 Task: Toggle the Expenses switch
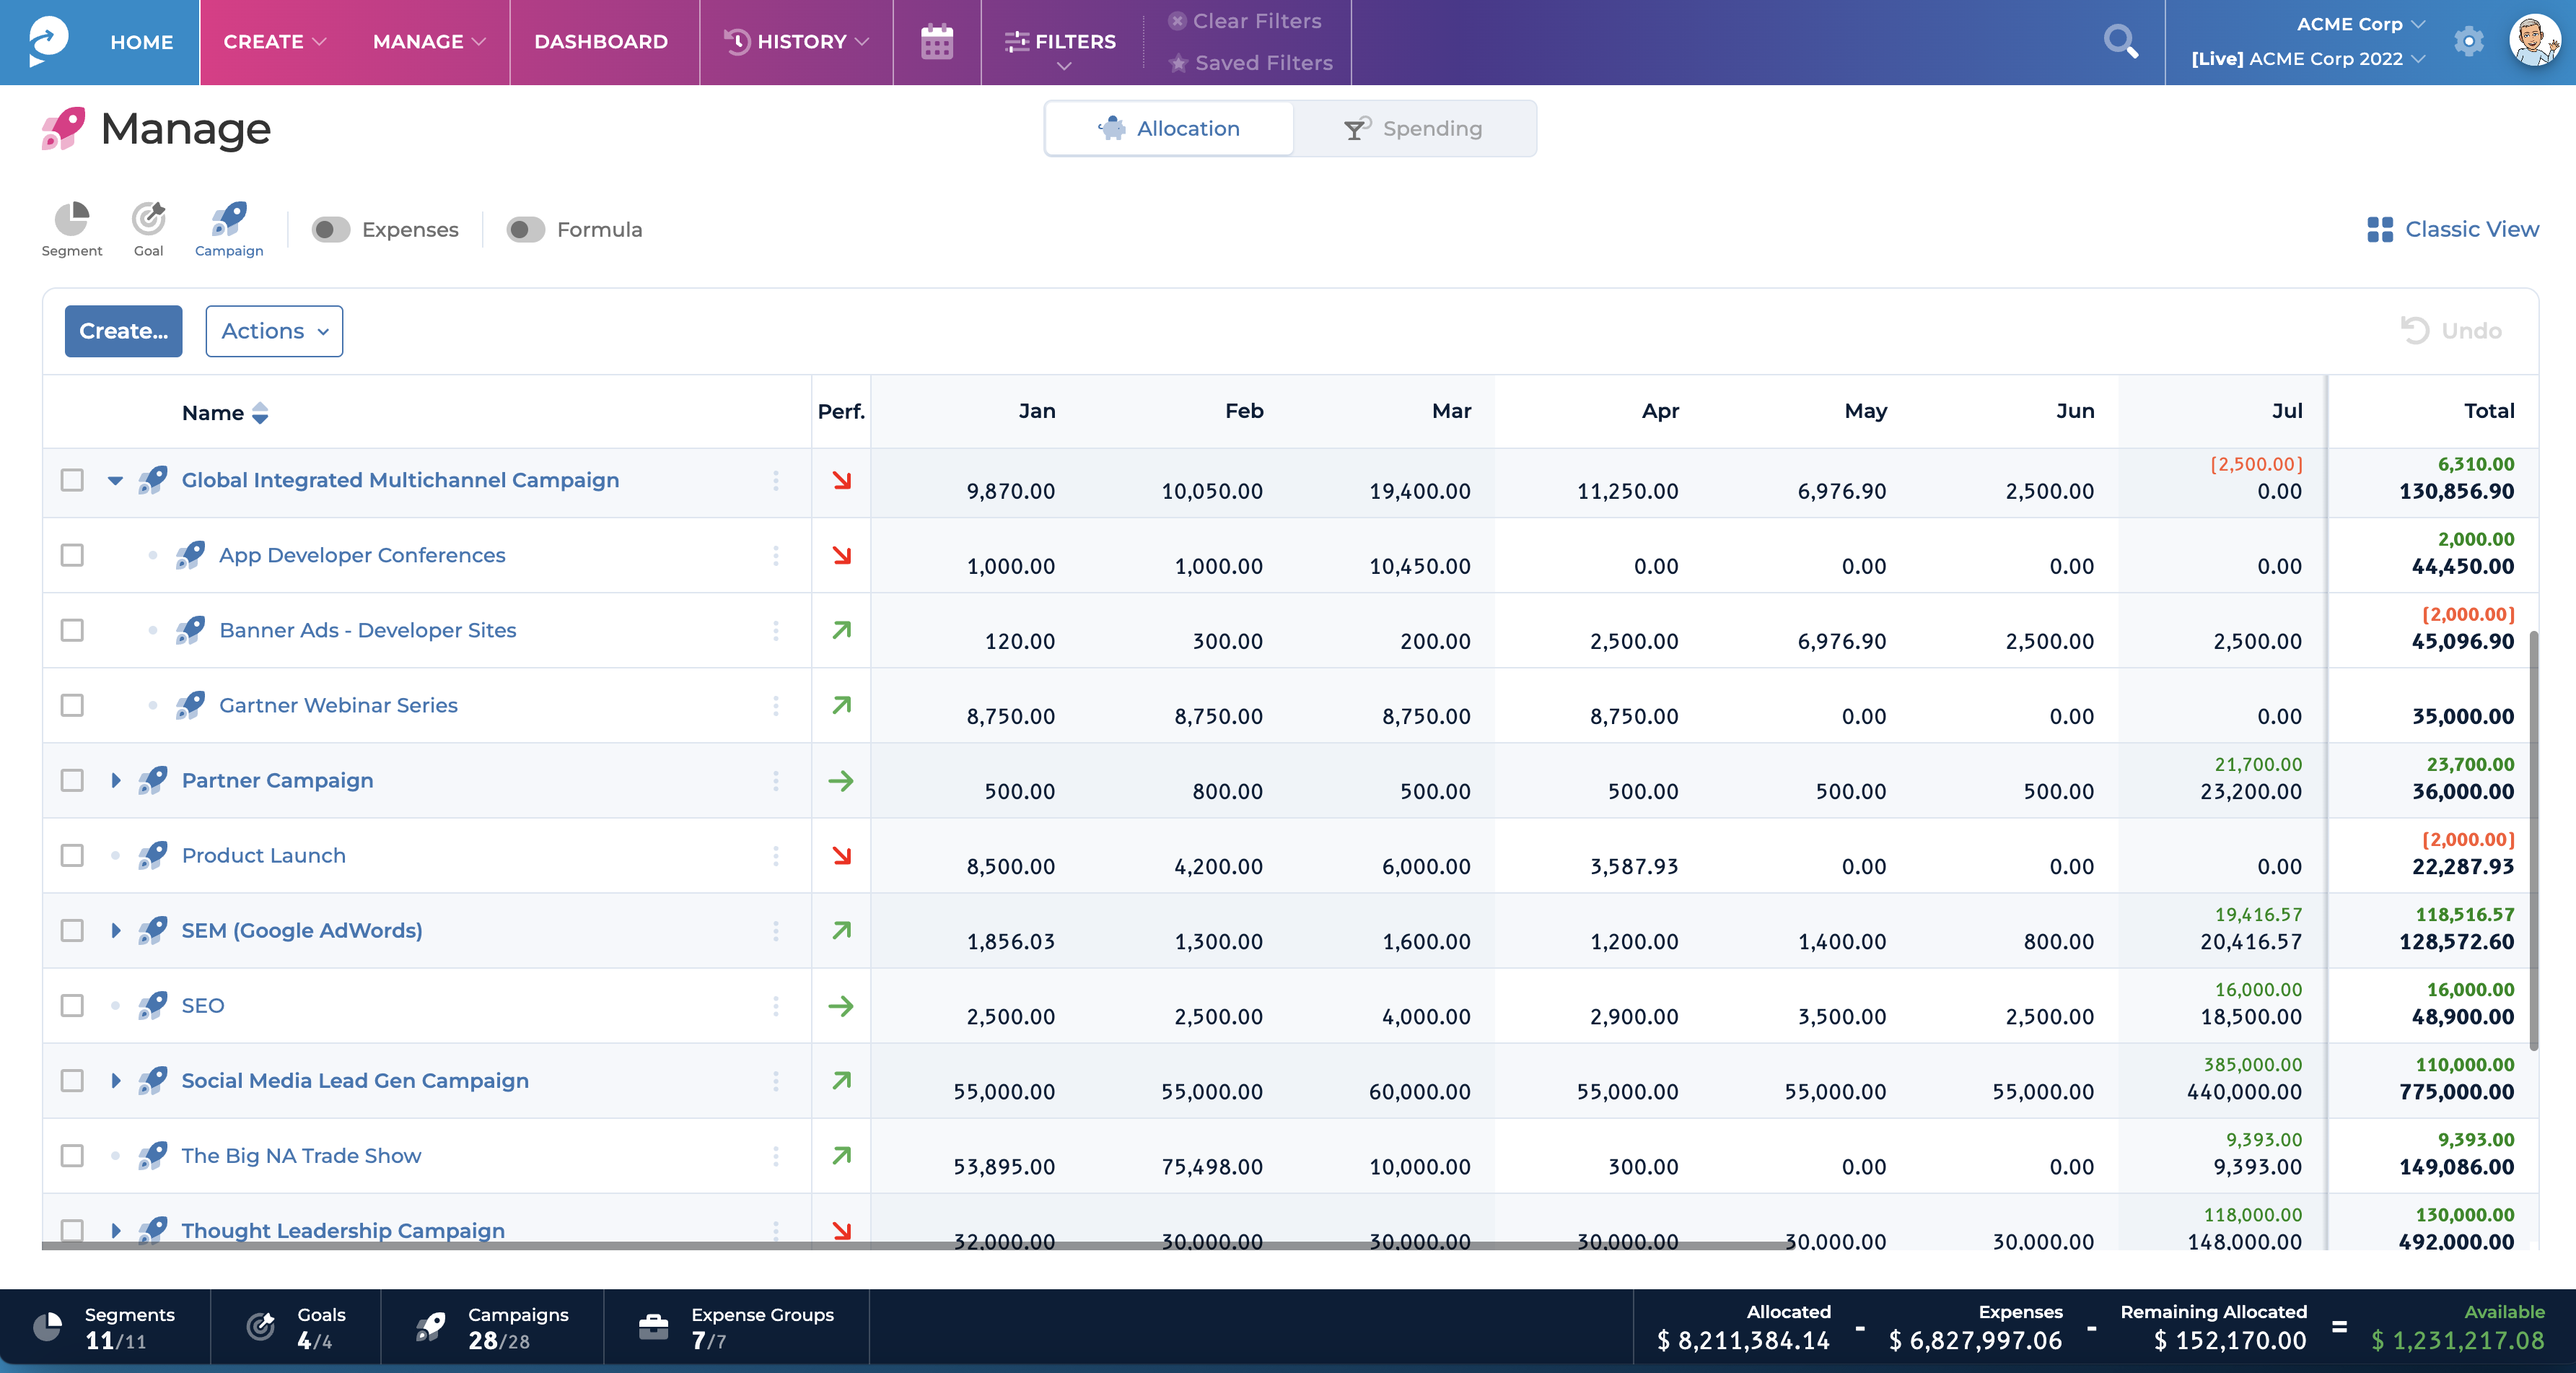click(x=330, y=229)
